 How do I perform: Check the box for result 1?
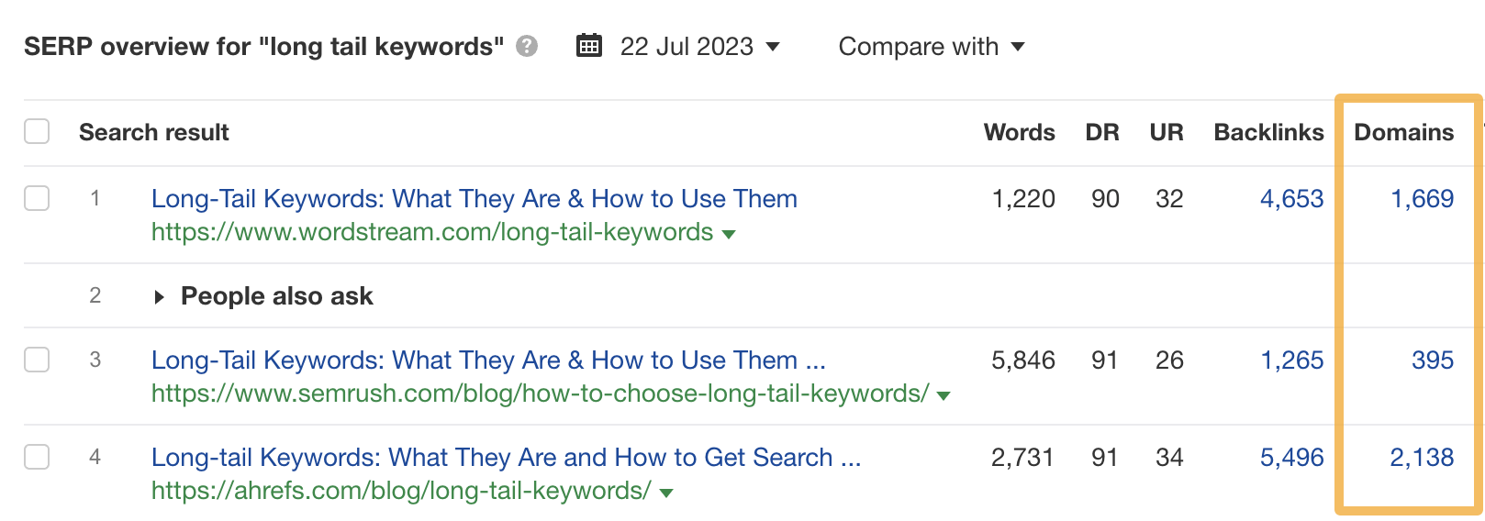[37, 198]
